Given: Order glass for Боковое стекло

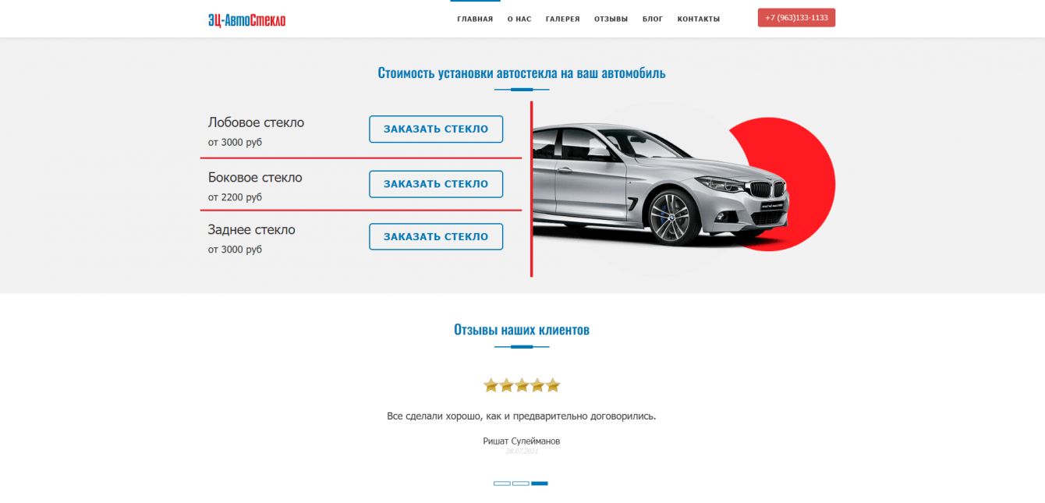Looking at the screenshot, I should coord(436,184).
